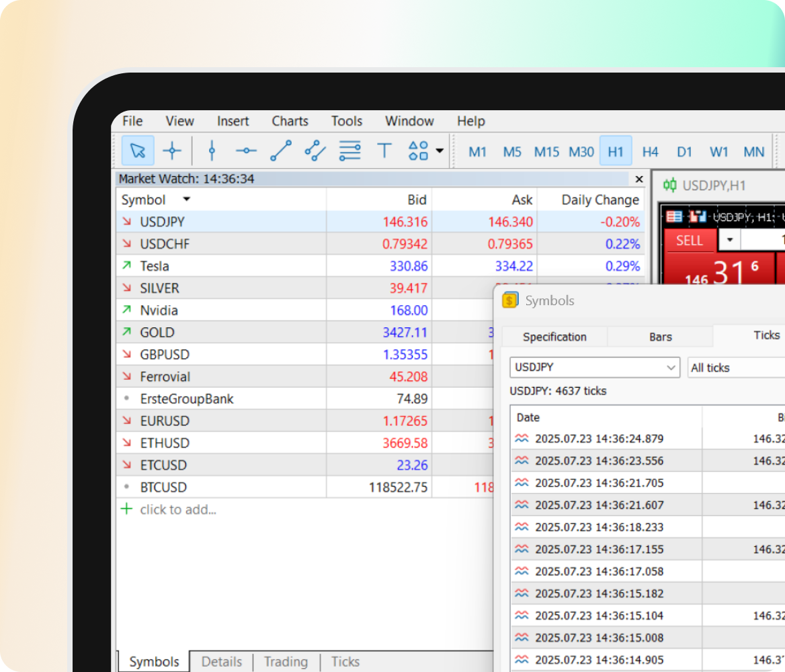Screen dimensions: 785x672
Task: Expand the USDJPY symbol combo box
Action: pyautogui.click(x=671, y=368)
